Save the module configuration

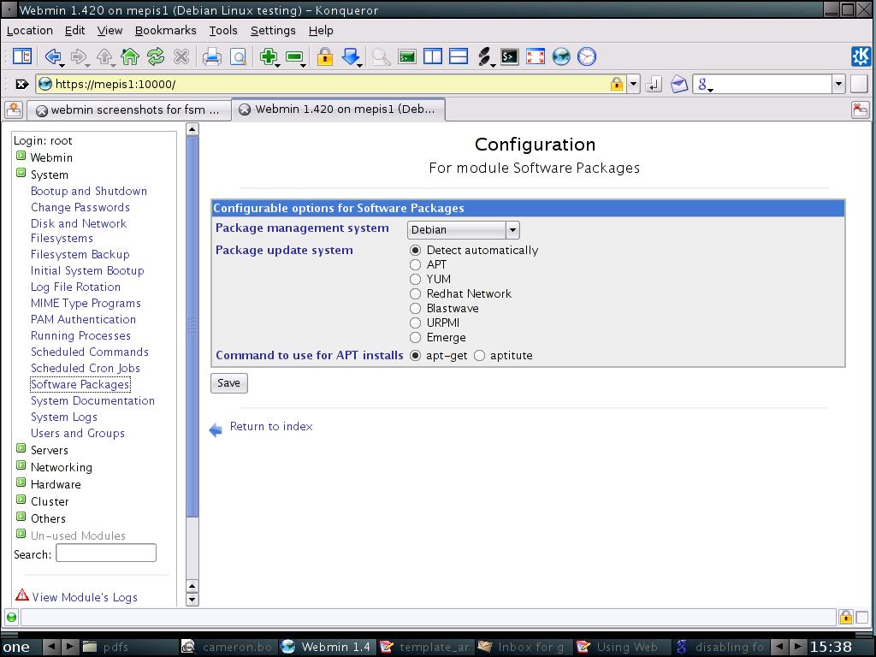point(229,383)
